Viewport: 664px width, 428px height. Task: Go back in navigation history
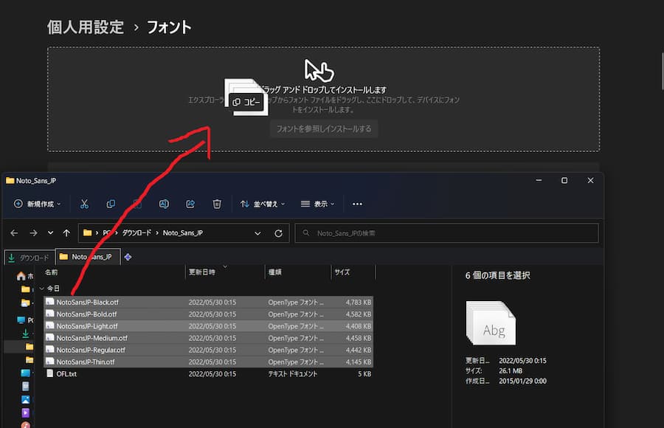click(13, 232)
